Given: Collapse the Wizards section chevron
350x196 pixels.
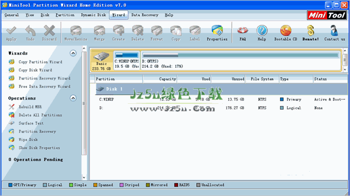Looking at the screenshot, I should point(73,53).
